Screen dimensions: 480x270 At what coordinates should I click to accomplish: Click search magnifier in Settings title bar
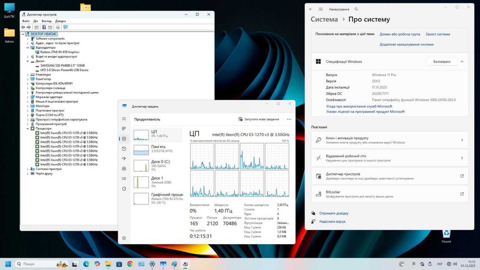click(x=356, y=9)
